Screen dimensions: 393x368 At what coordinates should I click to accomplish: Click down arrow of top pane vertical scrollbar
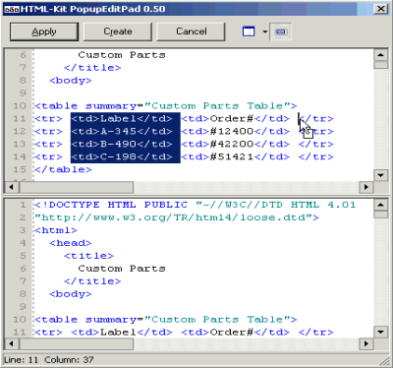coord(380,175)
